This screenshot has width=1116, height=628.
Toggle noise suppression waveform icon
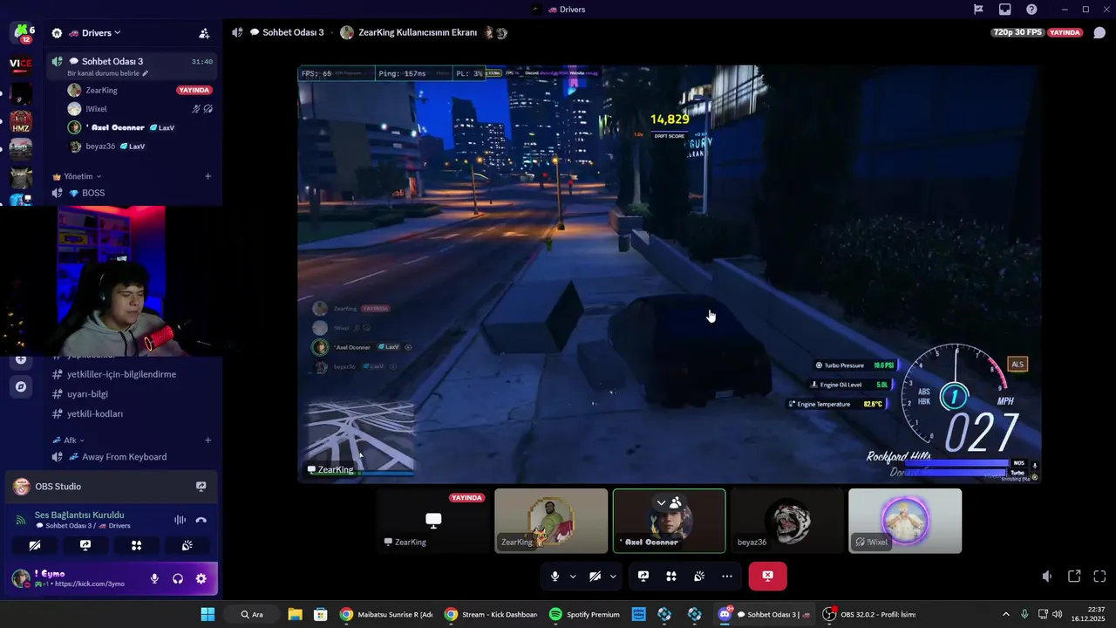[180, 520]
